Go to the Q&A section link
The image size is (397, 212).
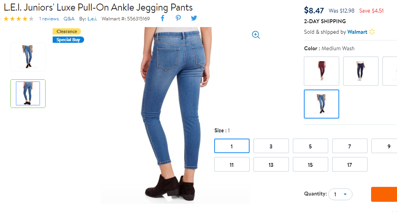coord(69,19)
